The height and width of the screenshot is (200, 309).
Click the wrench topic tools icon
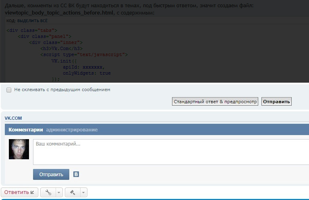coord(48,192)
